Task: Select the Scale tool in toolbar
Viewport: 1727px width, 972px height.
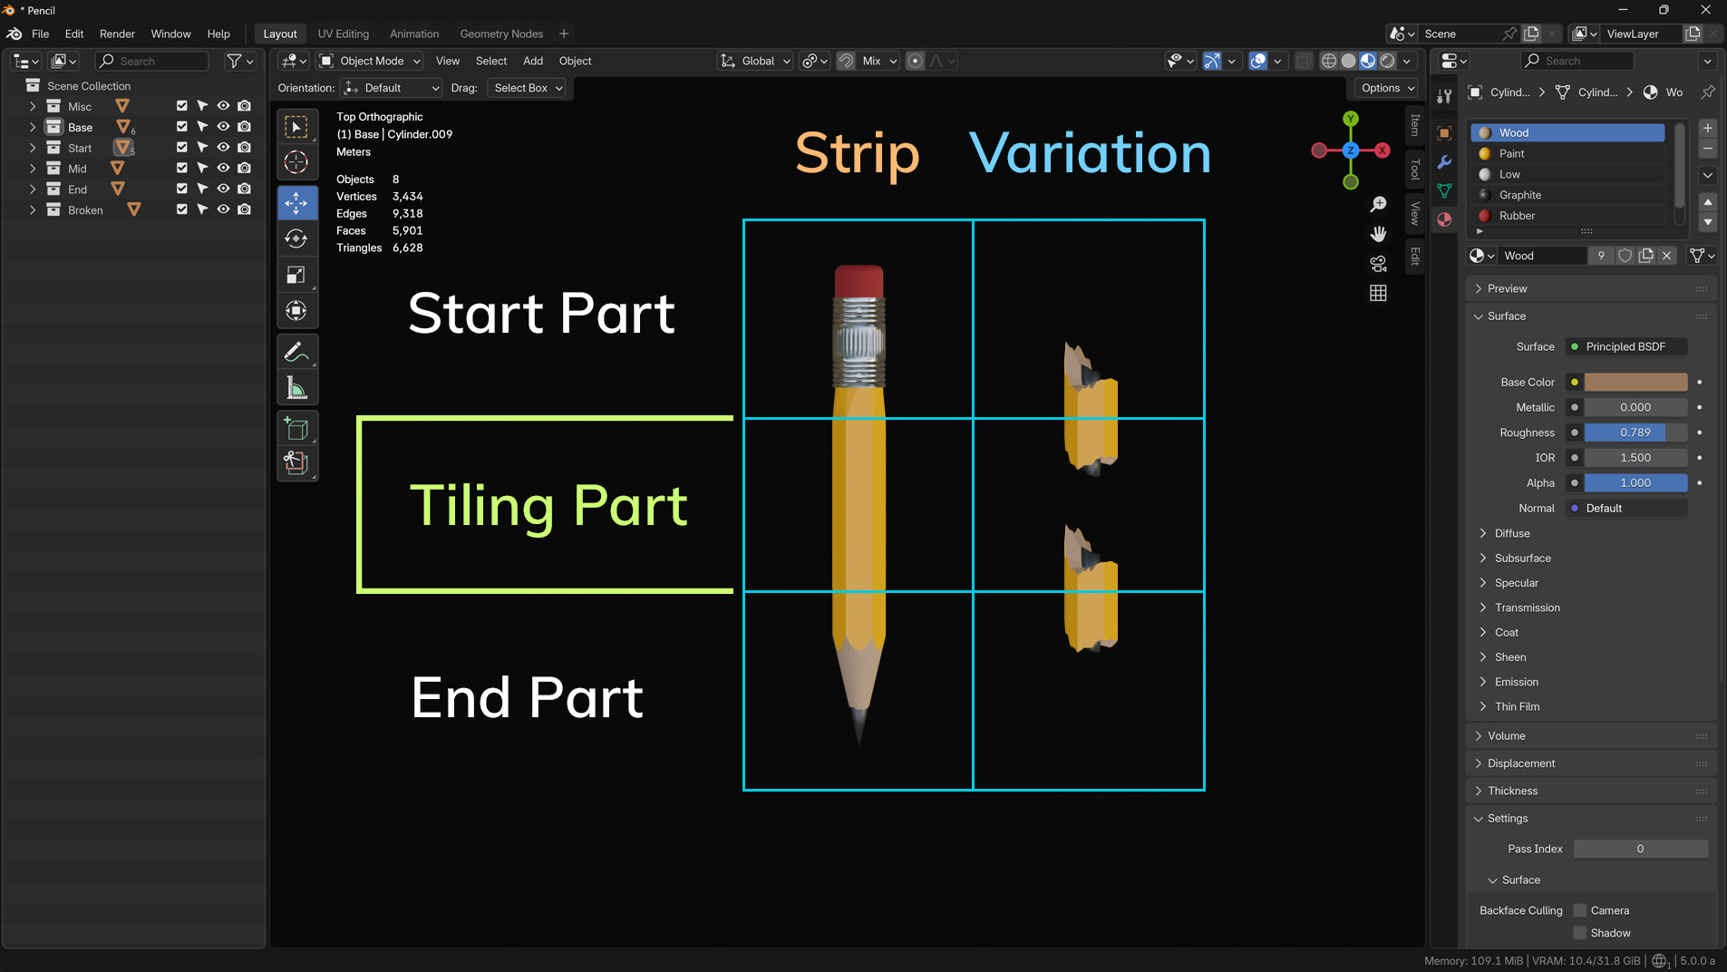Action: coord(296,275)
